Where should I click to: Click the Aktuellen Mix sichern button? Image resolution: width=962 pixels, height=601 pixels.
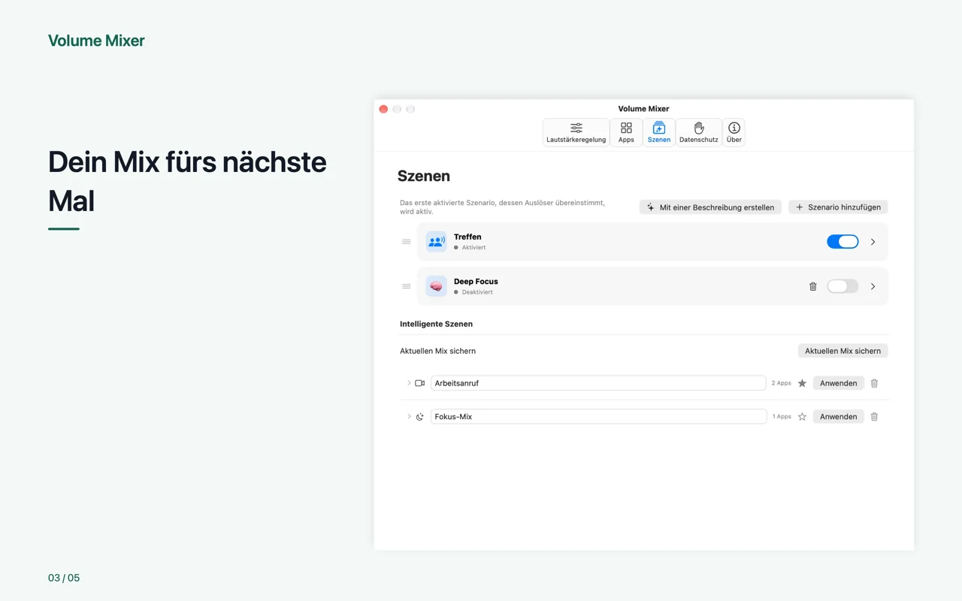point(843,351)
